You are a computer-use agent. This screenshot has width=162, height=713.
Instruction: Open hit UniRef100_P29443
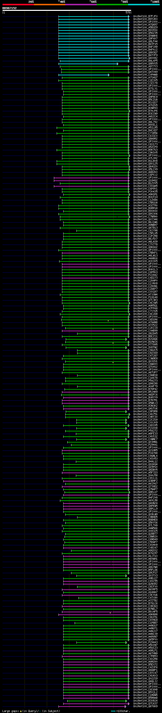pos(145,642)
